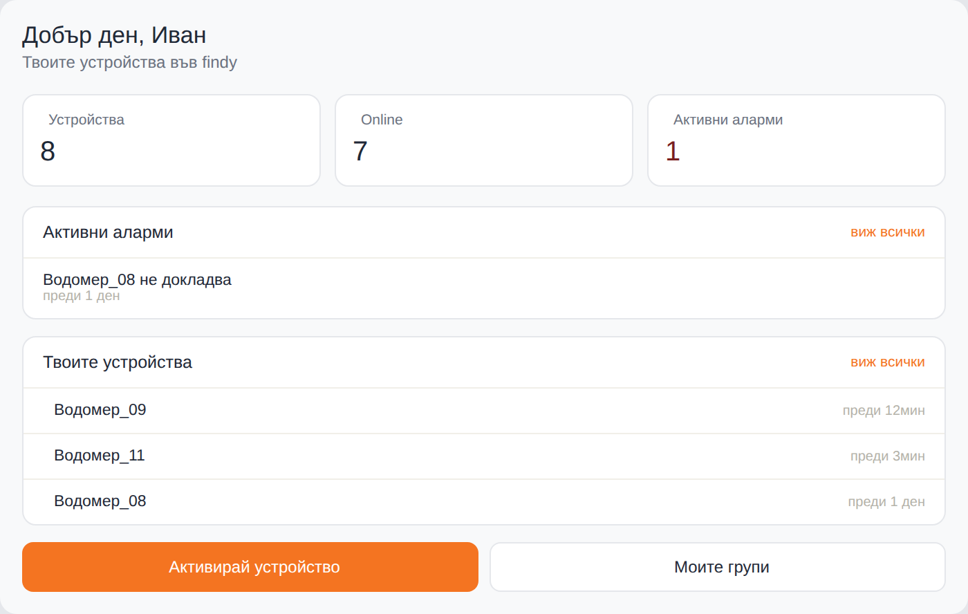
Task: Open the Online summary card showing 7
Action: 484,140
